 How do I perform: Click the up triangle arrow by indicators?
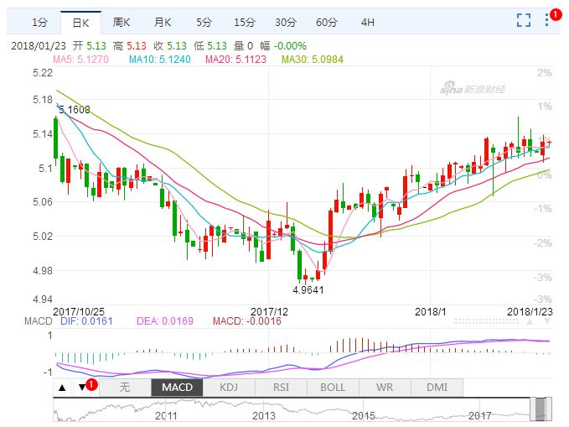pyautogui.click(x=62, y=388)
